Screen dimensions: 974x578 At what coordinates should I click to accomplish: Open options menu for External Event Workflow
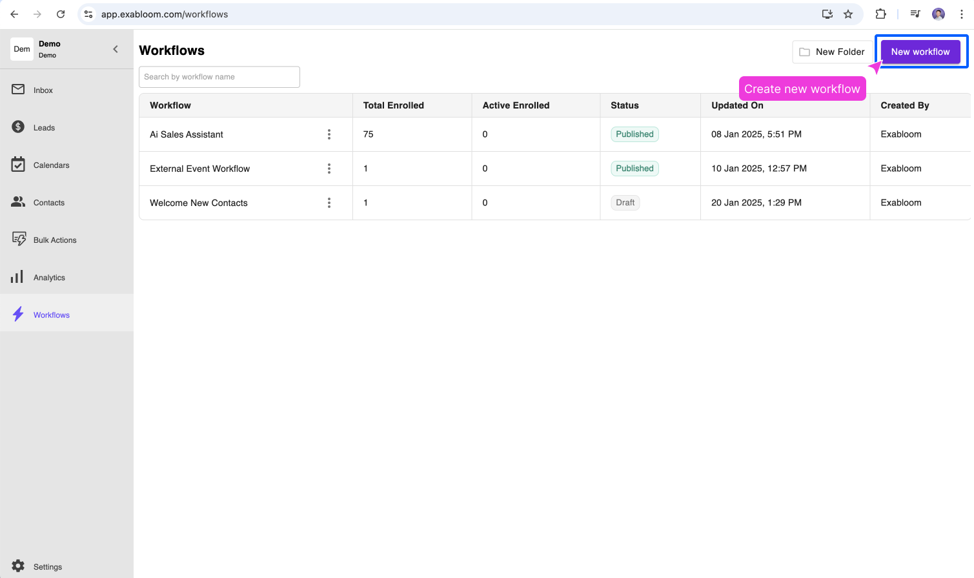tap(329, 169)
